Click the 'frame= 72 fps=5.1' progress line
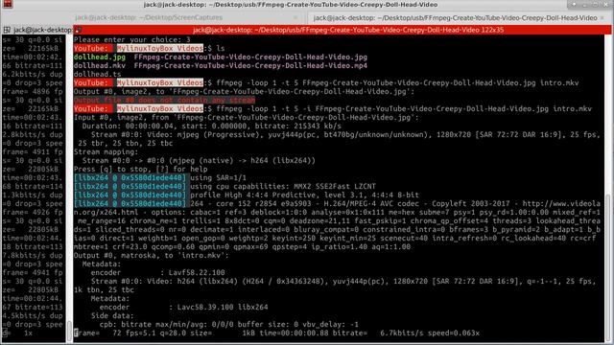The width and height of the screenshot is (614, 345). [276, 333]
